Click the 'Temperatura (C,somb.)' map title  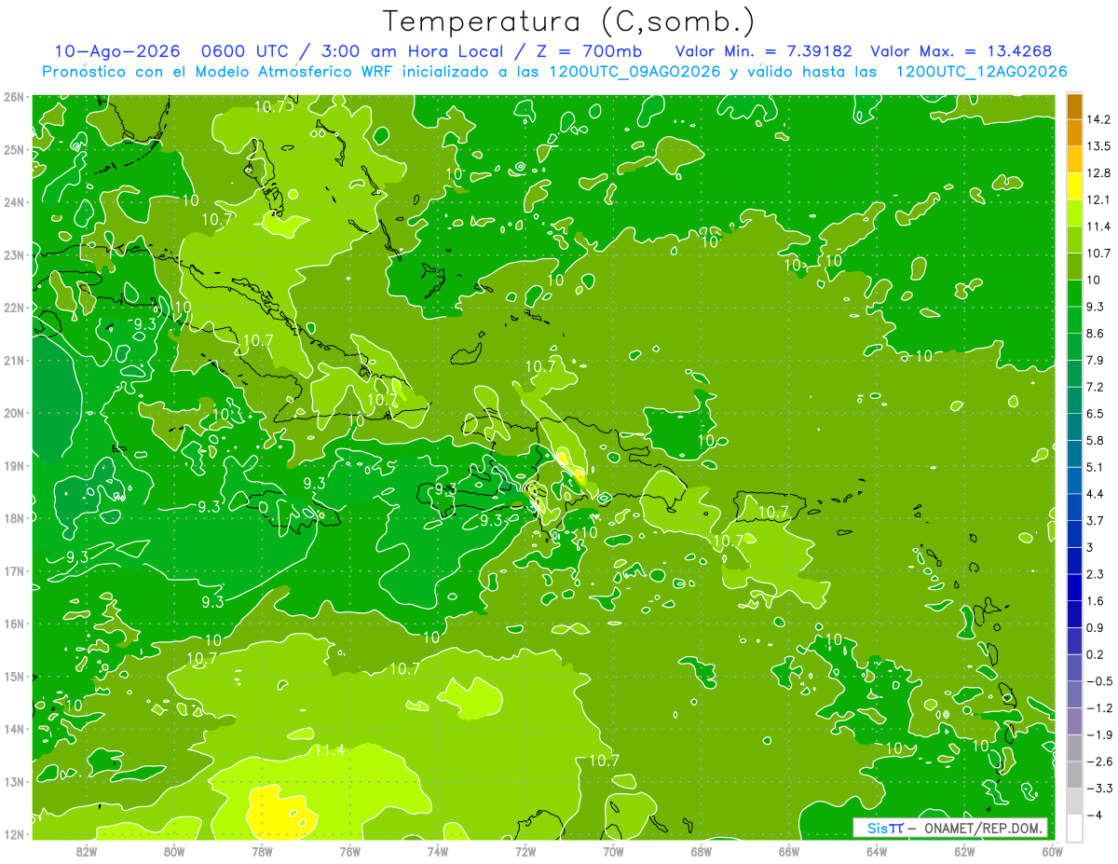(569, 22)
